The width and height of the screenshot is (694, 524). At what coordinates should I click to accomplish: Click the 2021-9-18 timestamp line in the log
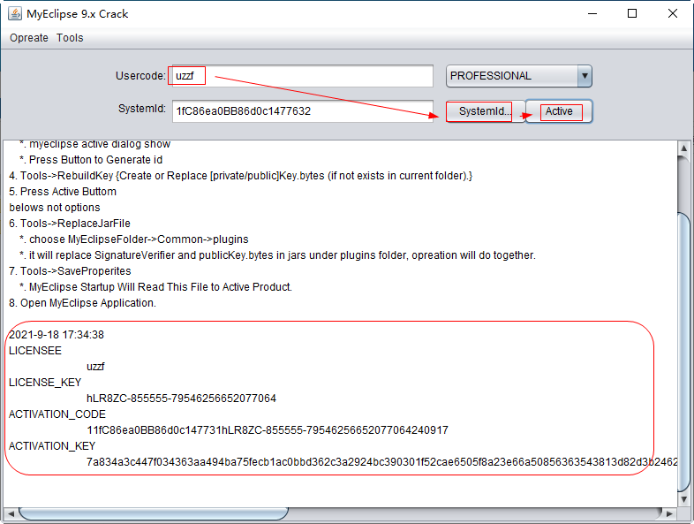pyautogui.click(x=57, y=335)
